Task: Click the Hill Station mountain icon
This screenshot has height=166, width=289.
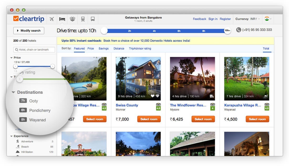Action: click(18, 152)
